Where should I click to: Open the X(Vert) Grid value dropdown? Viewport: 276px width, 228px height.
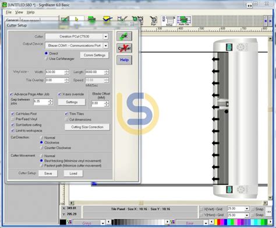tap(247, 209)
